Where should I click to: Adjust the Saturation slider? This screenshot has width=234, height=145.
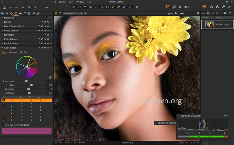tap(30, 89)
